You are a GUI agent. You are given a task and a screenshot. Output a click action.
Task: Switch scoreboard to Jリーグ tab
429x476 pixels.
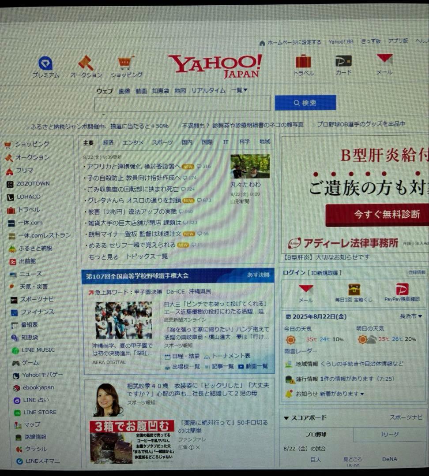(x=389, y=435)
